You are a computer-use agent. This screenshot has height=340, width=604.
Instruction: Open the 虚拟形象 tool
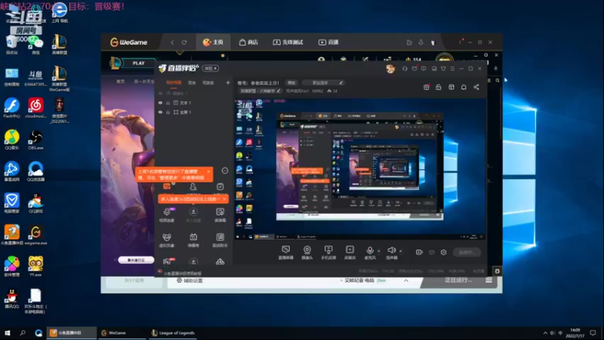[167, 240]
